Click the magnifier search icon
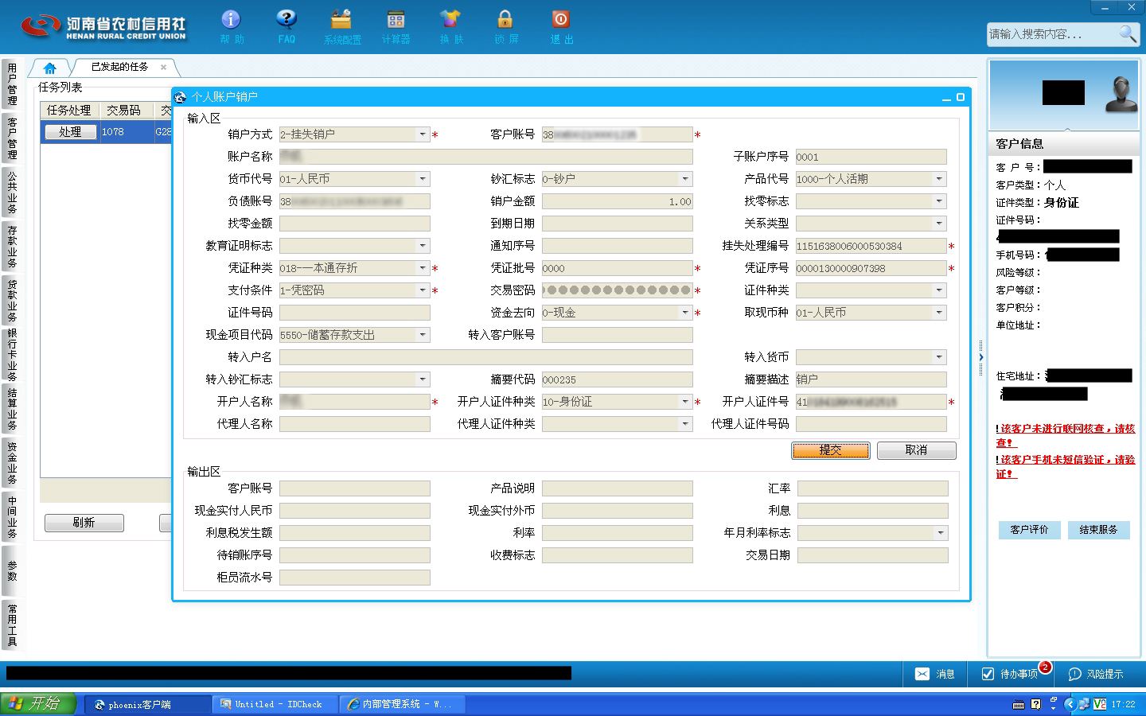The height and width of the screenshot is (716, 1146). point(1127,33)
